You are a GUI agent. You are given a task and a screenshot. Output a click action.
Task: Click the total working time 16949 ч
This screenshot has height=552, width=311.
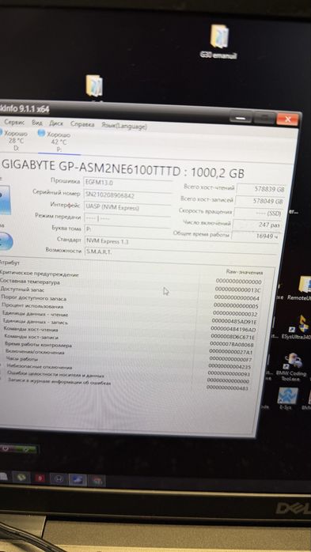(x=256, y=236)
